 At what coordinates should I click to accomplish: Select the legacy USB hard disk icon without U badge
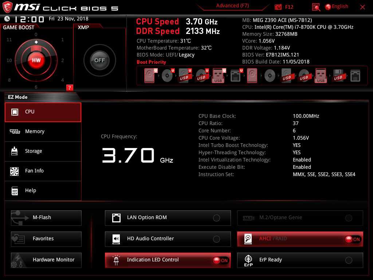point(287,75)
